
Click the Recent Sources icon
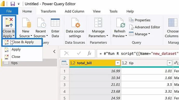(42, 23)
